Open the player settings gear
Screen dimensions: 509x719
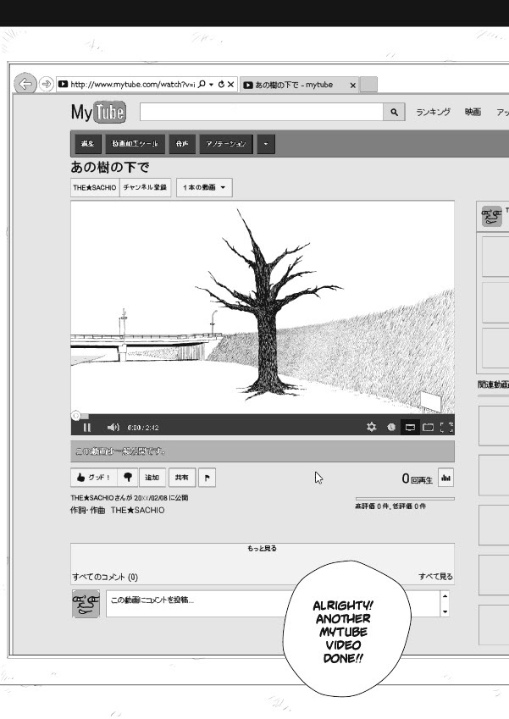click(371, 428)
